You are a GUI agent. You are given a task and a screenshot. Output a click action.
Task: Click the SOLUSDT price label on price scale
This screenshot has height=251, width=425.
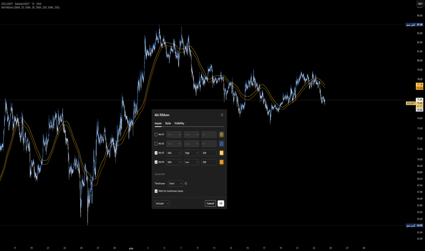pyautogui.click(x=410, y=104)
